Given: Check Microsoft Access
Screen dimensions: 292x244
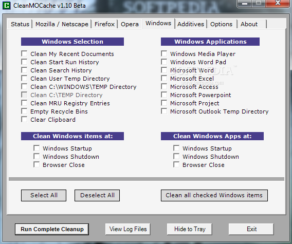Looking at the screenshot, I should (164, 86).
